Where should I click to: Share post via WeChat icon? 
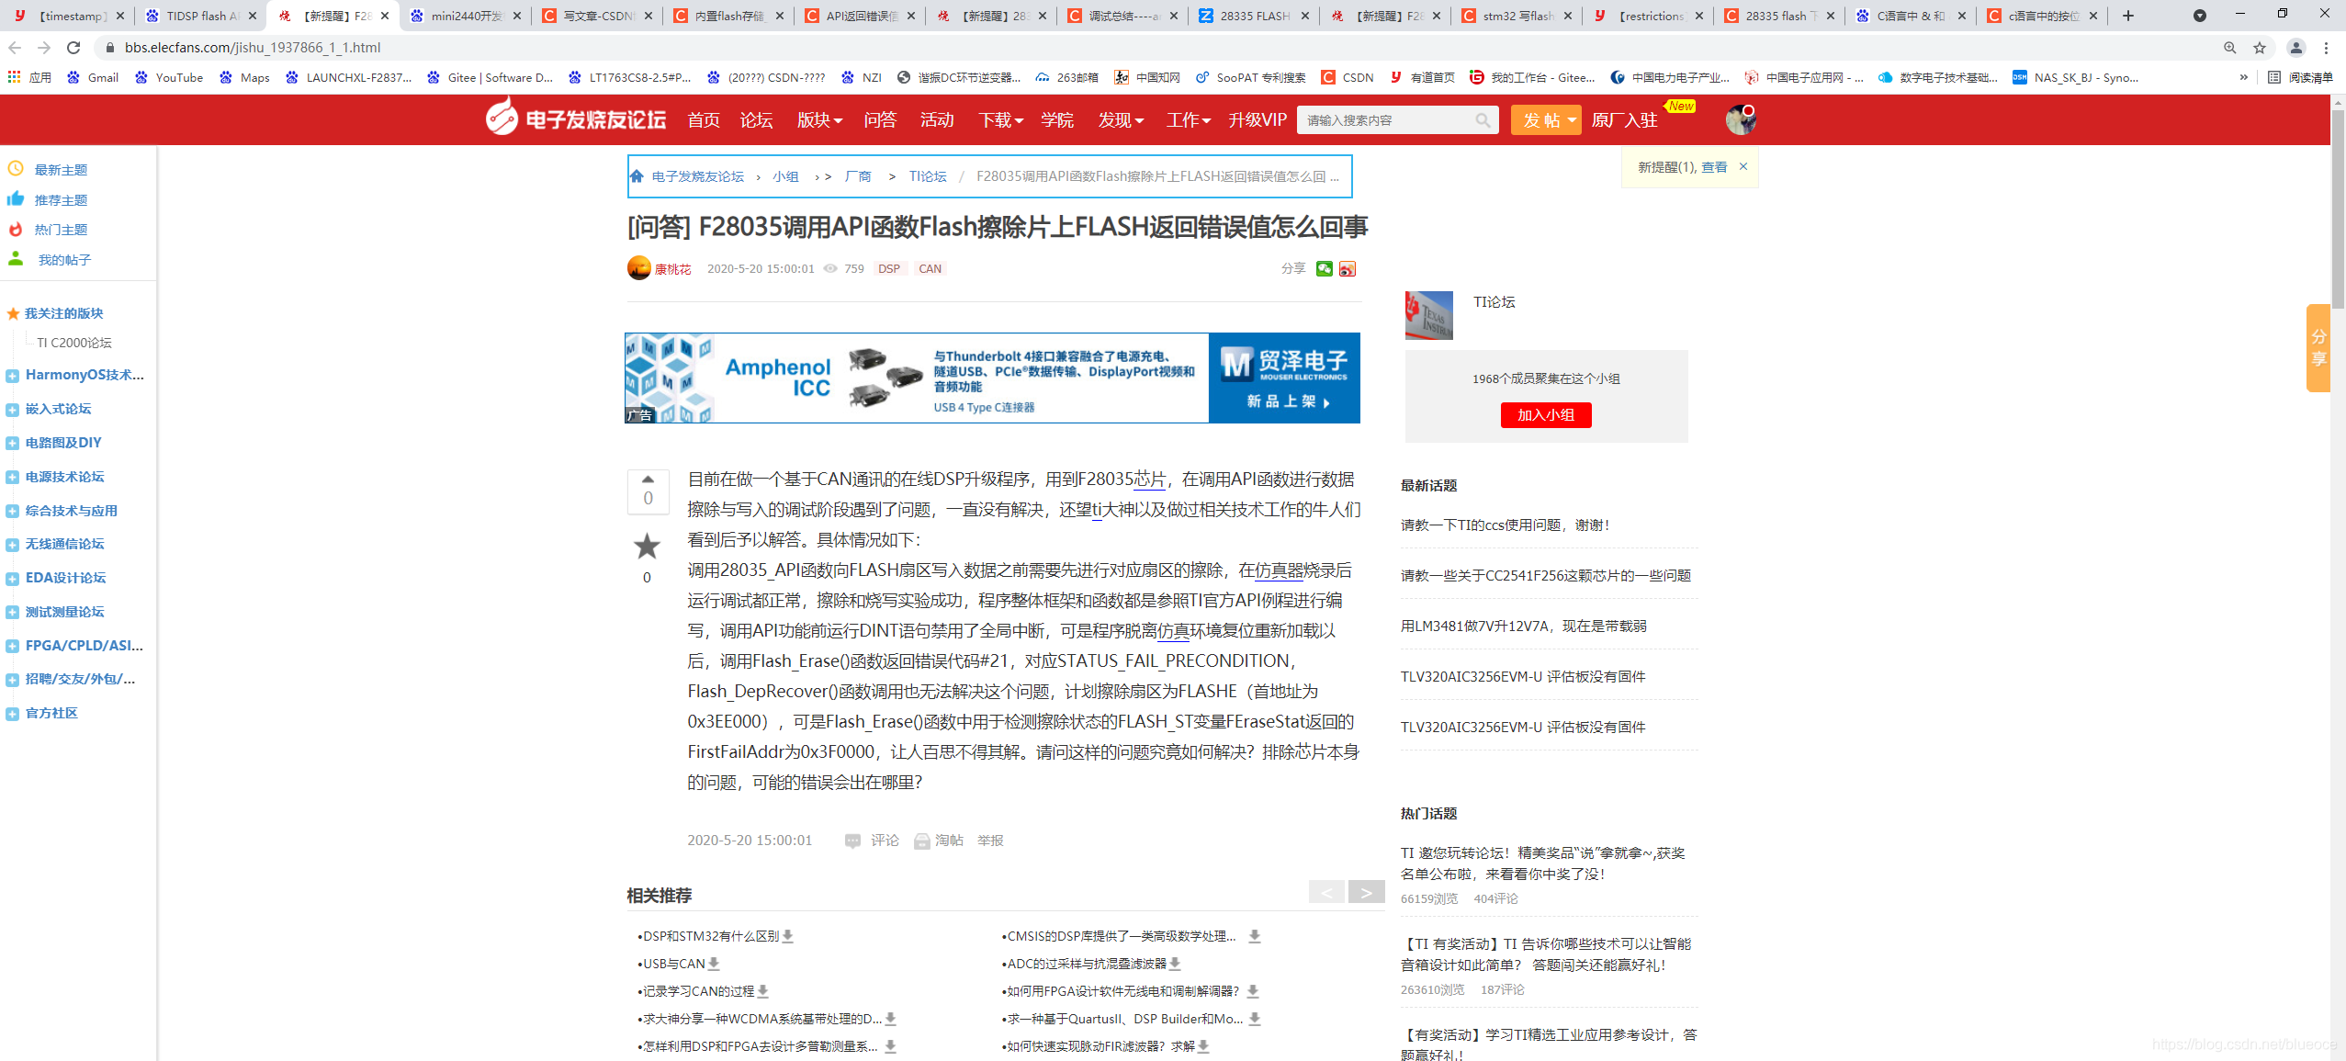click(1324, 269)
